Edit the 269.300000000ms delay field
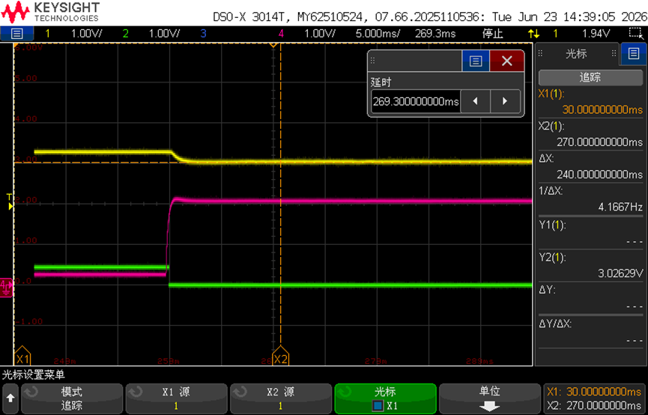The height and width of the screenshot is (415, 648). (x=415, y=101)
